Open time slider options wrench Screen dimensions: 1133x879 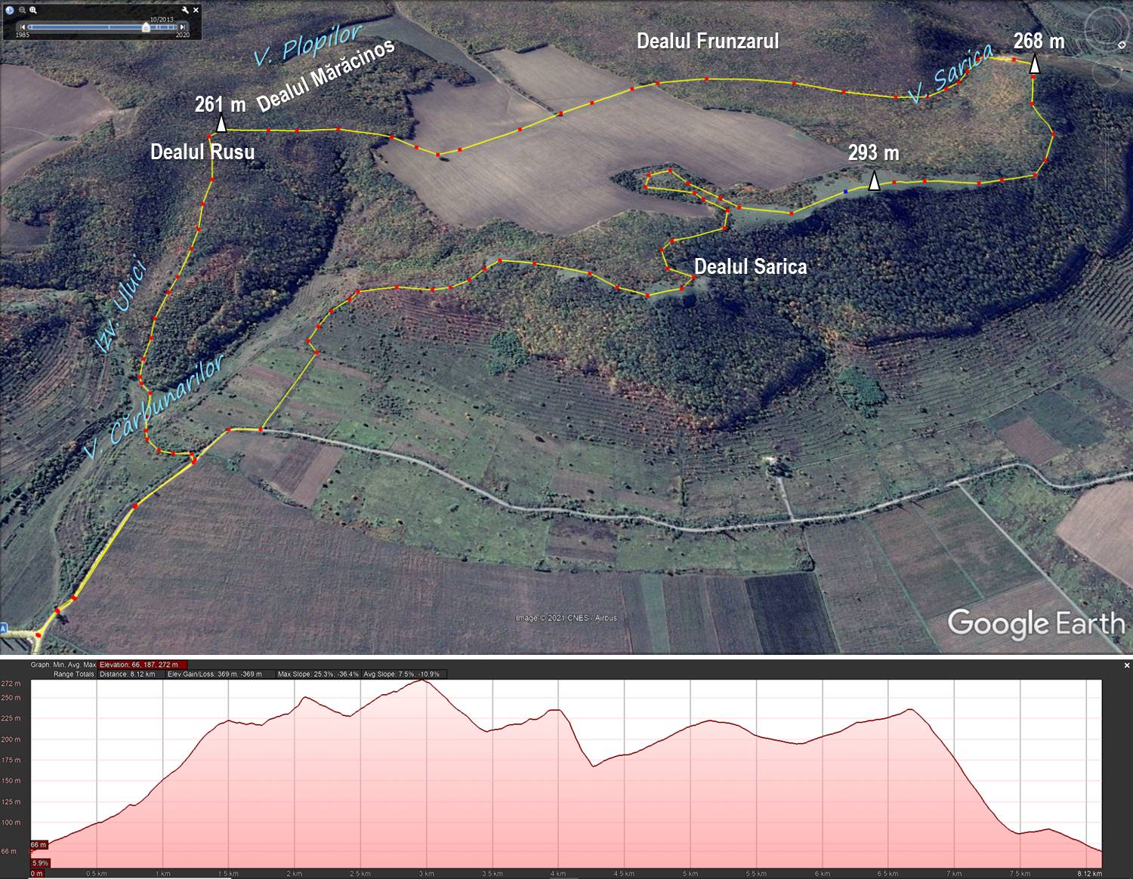(x=185, y=11)
